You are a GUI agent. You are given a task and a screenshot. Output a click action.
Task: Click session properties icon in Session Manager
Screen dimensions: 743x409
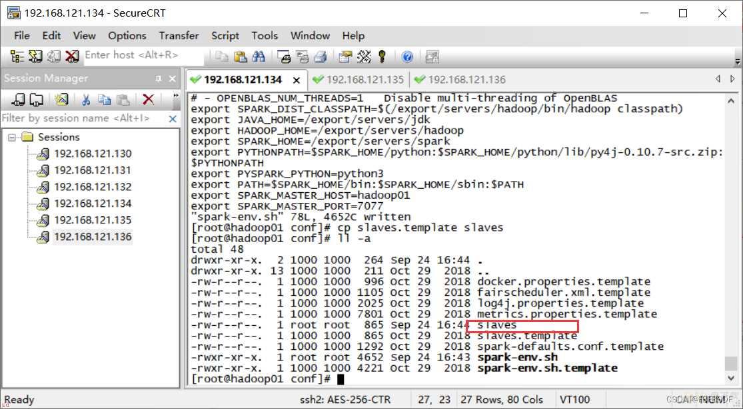[x=61, y=99]
